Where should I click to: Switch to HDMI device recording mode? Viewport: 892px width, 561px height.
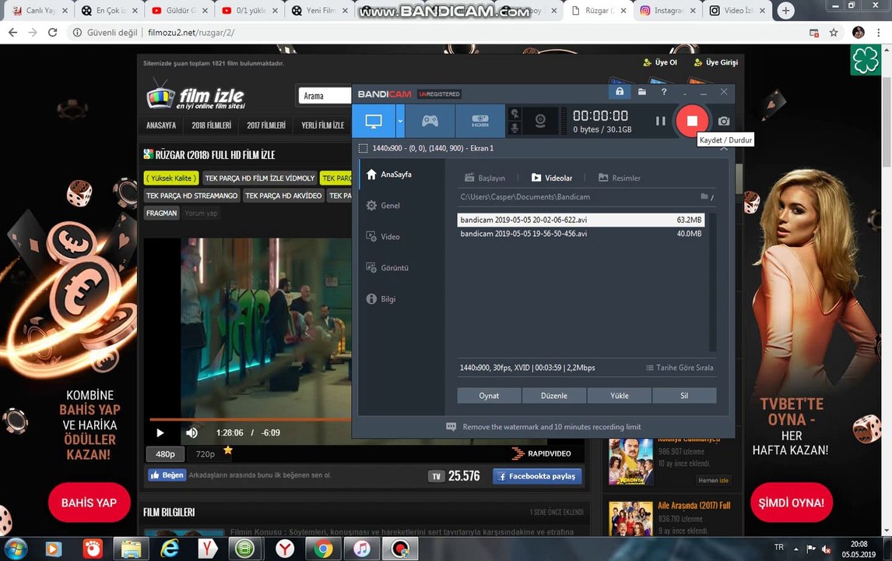coord(479,121)
